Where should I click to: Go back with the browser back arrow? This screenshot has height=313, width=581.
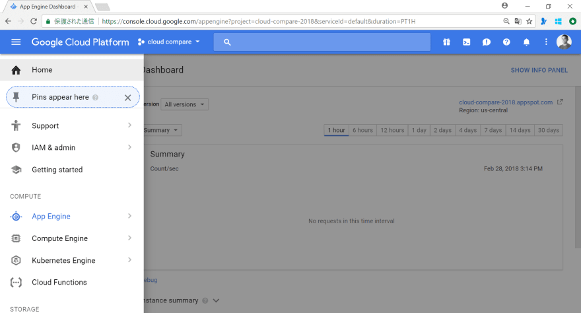coord(8,21)
